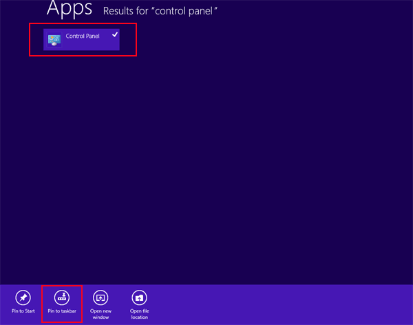
Task: Click the results for "control panel" text
Action: [160, 11]
